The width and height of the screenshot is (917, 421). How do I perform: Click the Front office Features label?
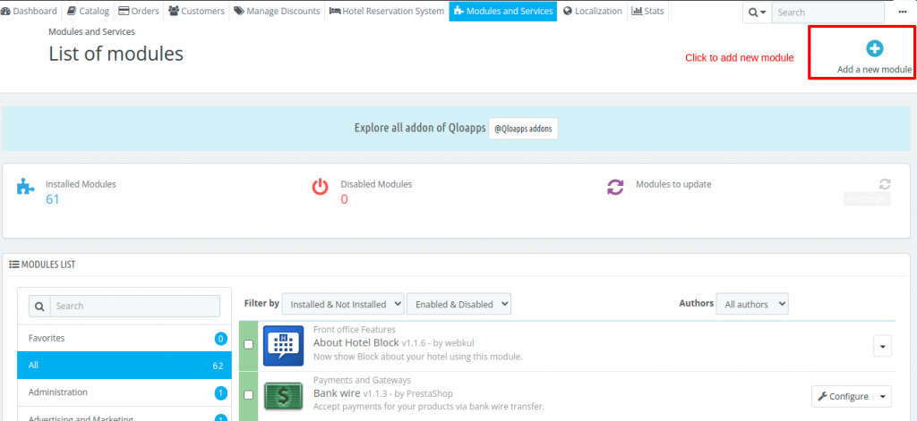tap(355, 330)
